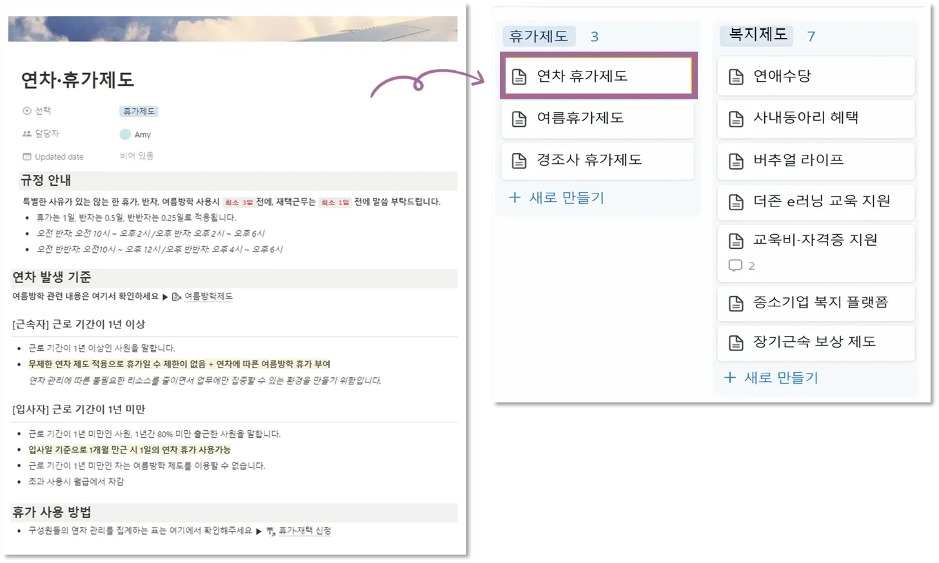Click the document icon beside 연애수당
939x563 pixels.
tap(736, 77)
